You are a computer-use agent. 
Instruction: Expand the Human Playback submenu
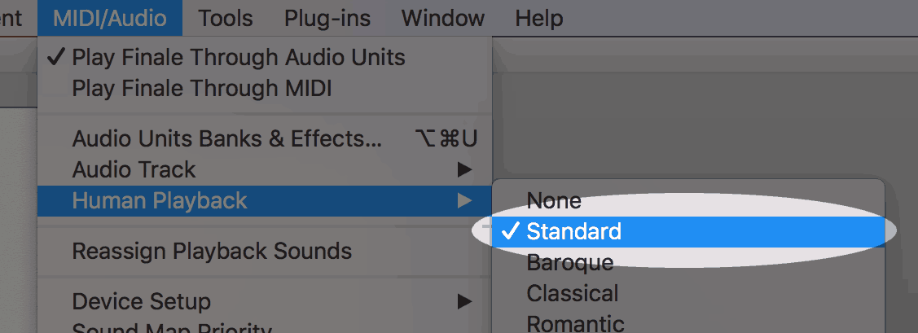265,201
